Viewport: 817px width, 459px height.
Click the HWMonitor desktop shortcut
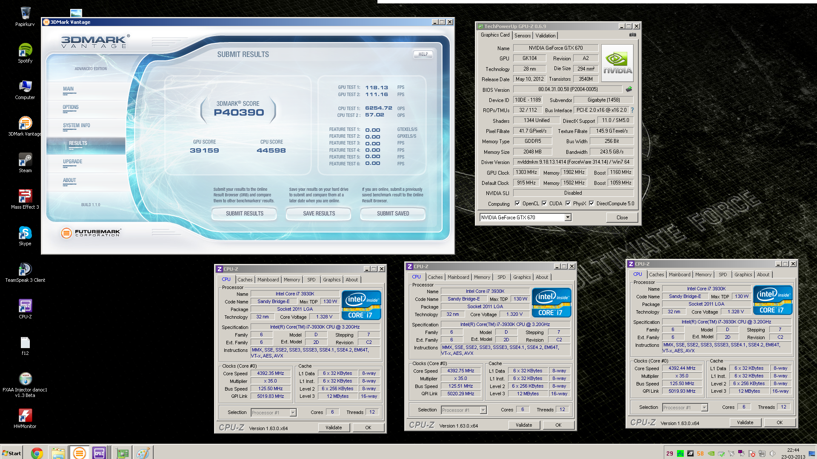[x=25, y=418]
